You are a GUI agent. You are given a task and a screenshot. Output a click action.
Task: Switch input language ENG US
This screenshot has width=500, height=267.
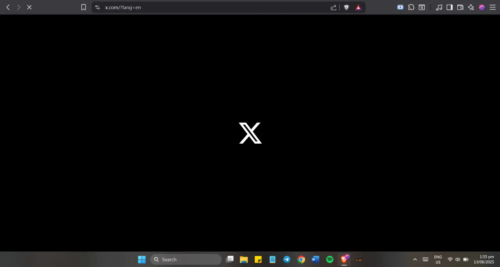438,260
